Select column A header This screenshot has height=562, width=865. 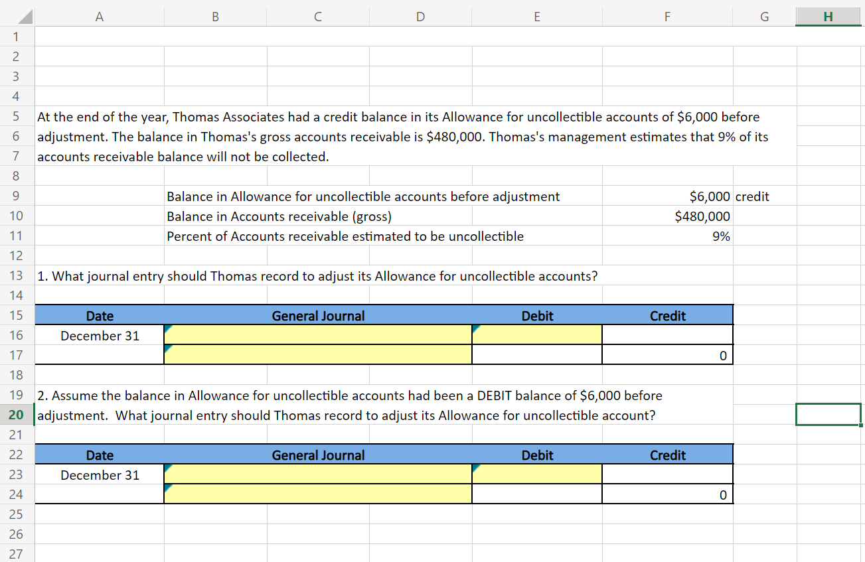[x=100, y=18]
